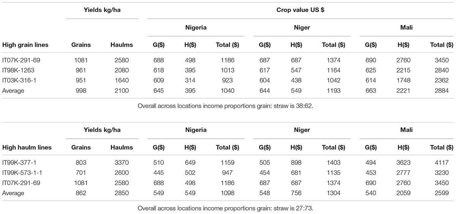Screen dimensions: 456x214
Task: Select the first 'Yields kg/ha' header
Action: tap(102, 10)
